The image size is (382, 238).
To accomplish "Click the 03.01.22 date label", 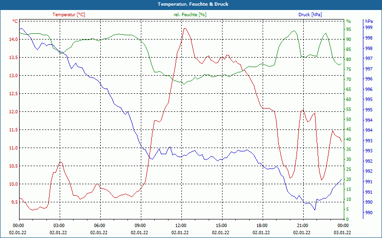I will [x=342, y=232].
